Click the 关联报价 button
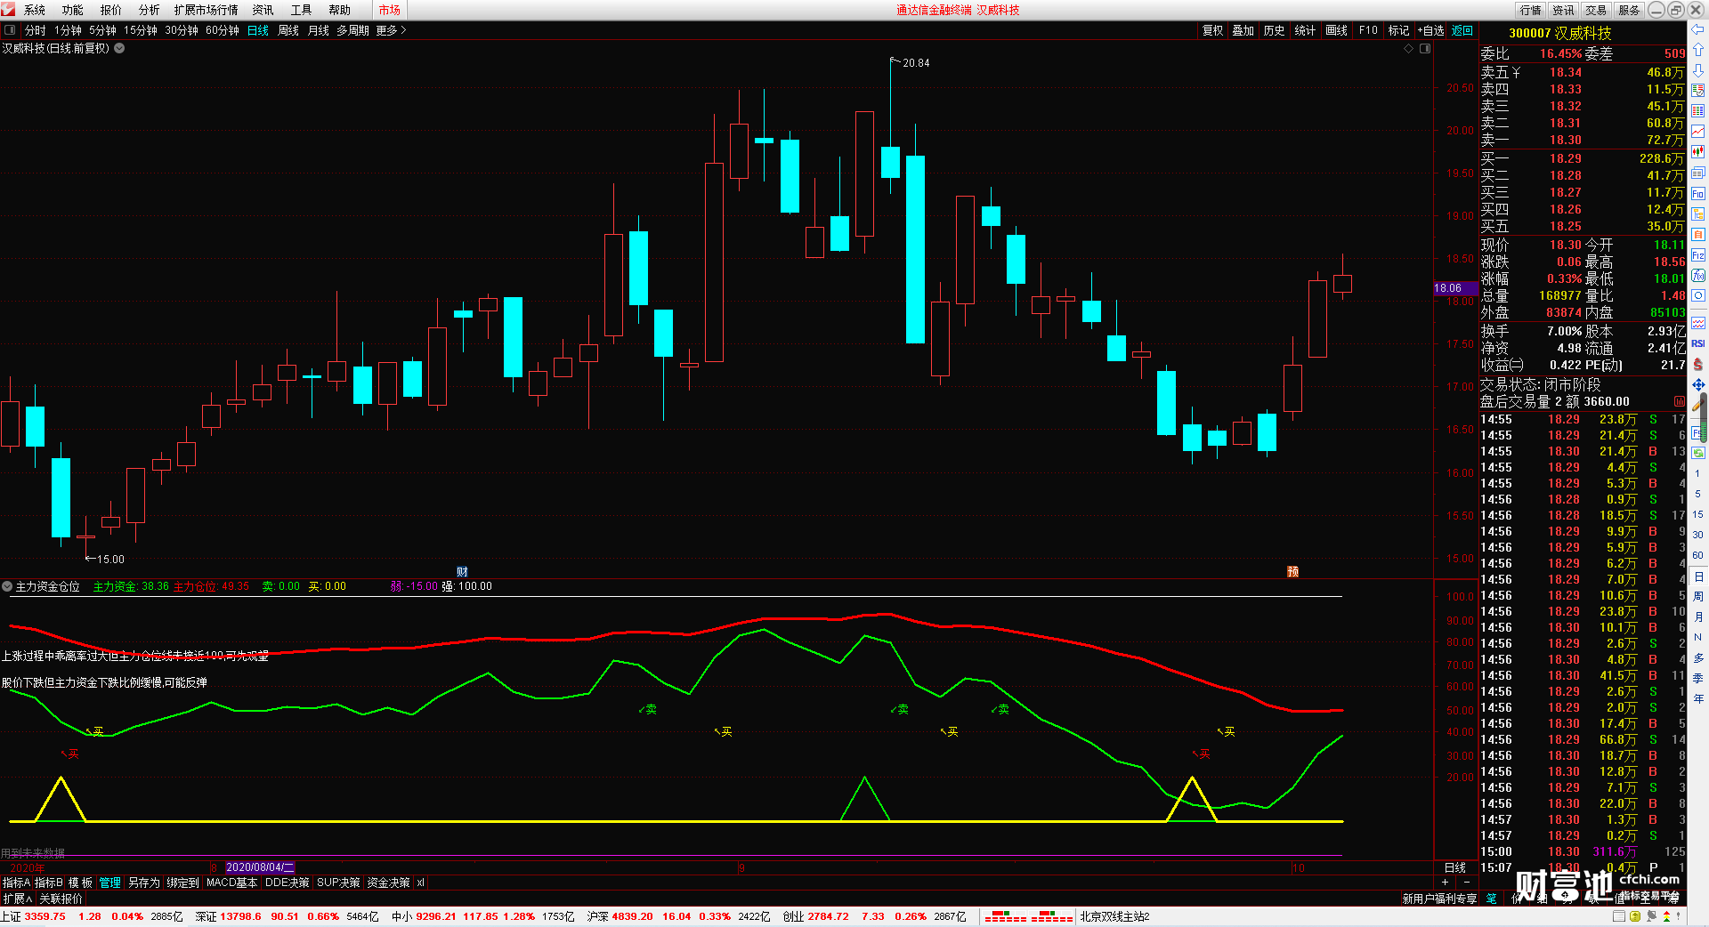This screenshot has height=927, width=1709. tap(61, 899)
